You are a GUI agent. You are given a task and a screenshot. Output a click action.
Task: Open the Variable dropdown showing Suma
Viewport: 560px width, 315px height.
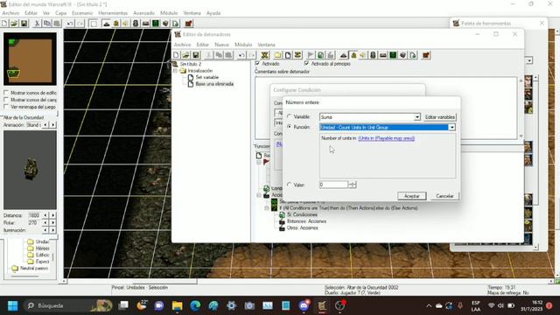click(x=417, y=116)
